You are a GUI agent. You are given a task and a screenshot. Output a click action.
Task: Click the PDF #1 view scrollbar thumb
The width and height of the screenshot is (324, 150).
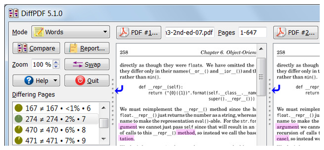point(261,77)
